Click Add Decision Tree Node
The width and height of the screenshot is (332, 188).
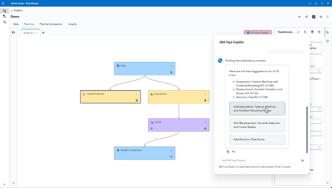257,139
